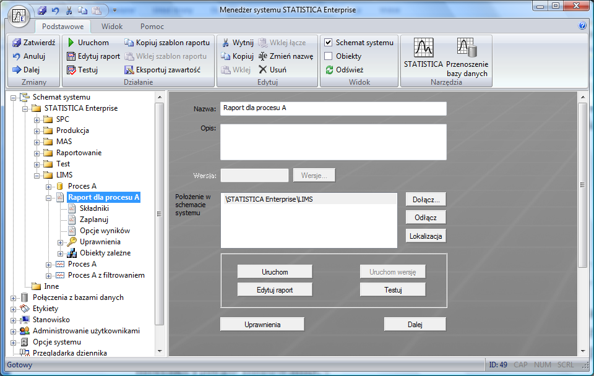Click the Odłącz button
This screenshot has height=376, width=594.
coord(426,218)
